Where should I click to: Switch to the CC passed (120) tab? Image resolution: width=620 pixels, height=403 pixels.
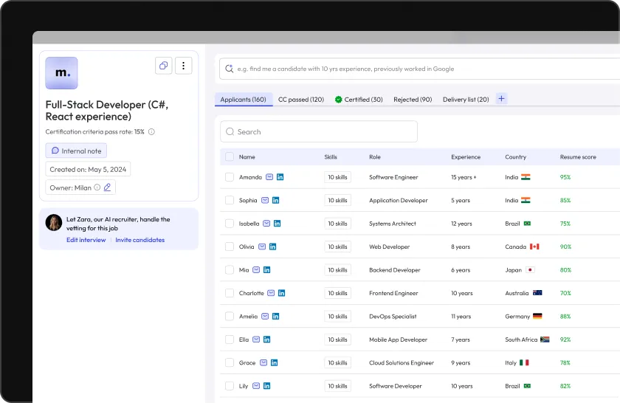click(300, 100)
